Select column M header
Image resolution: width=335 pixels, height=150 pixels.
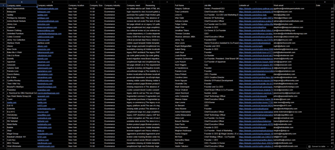click(x=325, y=2)
